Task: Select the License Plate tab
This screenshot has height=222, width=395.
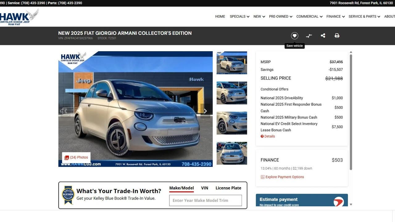Action: pyautogui.click(x=228, y=188)
